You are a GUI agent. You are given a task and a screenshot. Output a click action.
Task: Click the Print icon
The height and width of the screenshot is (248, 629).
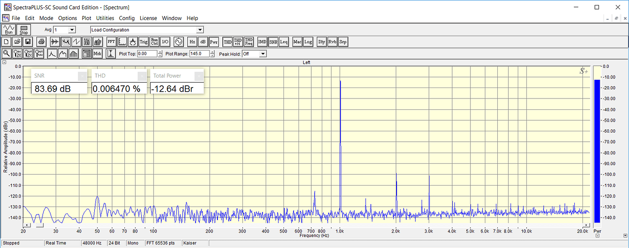41,42
